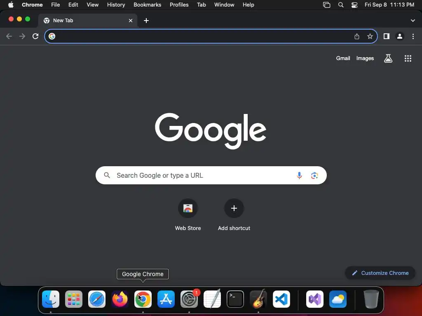Screen dimensions: 422x316
Task: Toggle the side panel button
Action: [387, 36]
